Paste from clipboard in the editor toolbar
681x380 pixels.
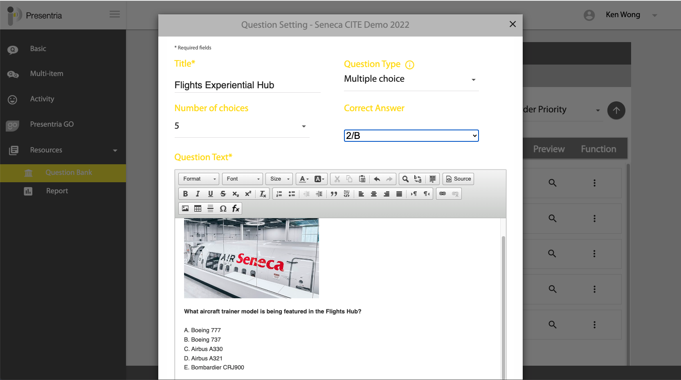click(x=362, y=179)
